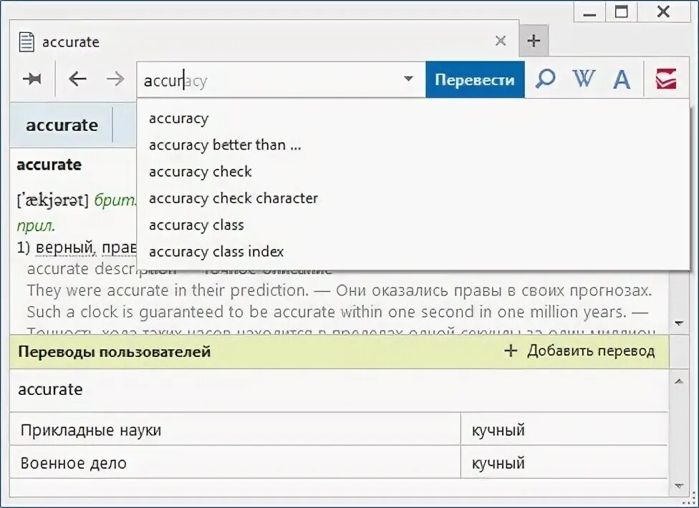Click example 'They were accurate in their prediction'
699x508 pixels.
coord(168,290)
